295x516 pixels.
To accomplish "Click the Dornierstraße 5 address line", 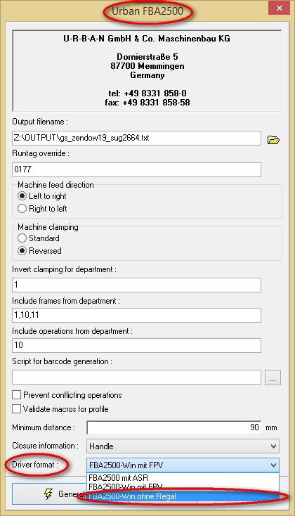I will click(x=147, y=57).
